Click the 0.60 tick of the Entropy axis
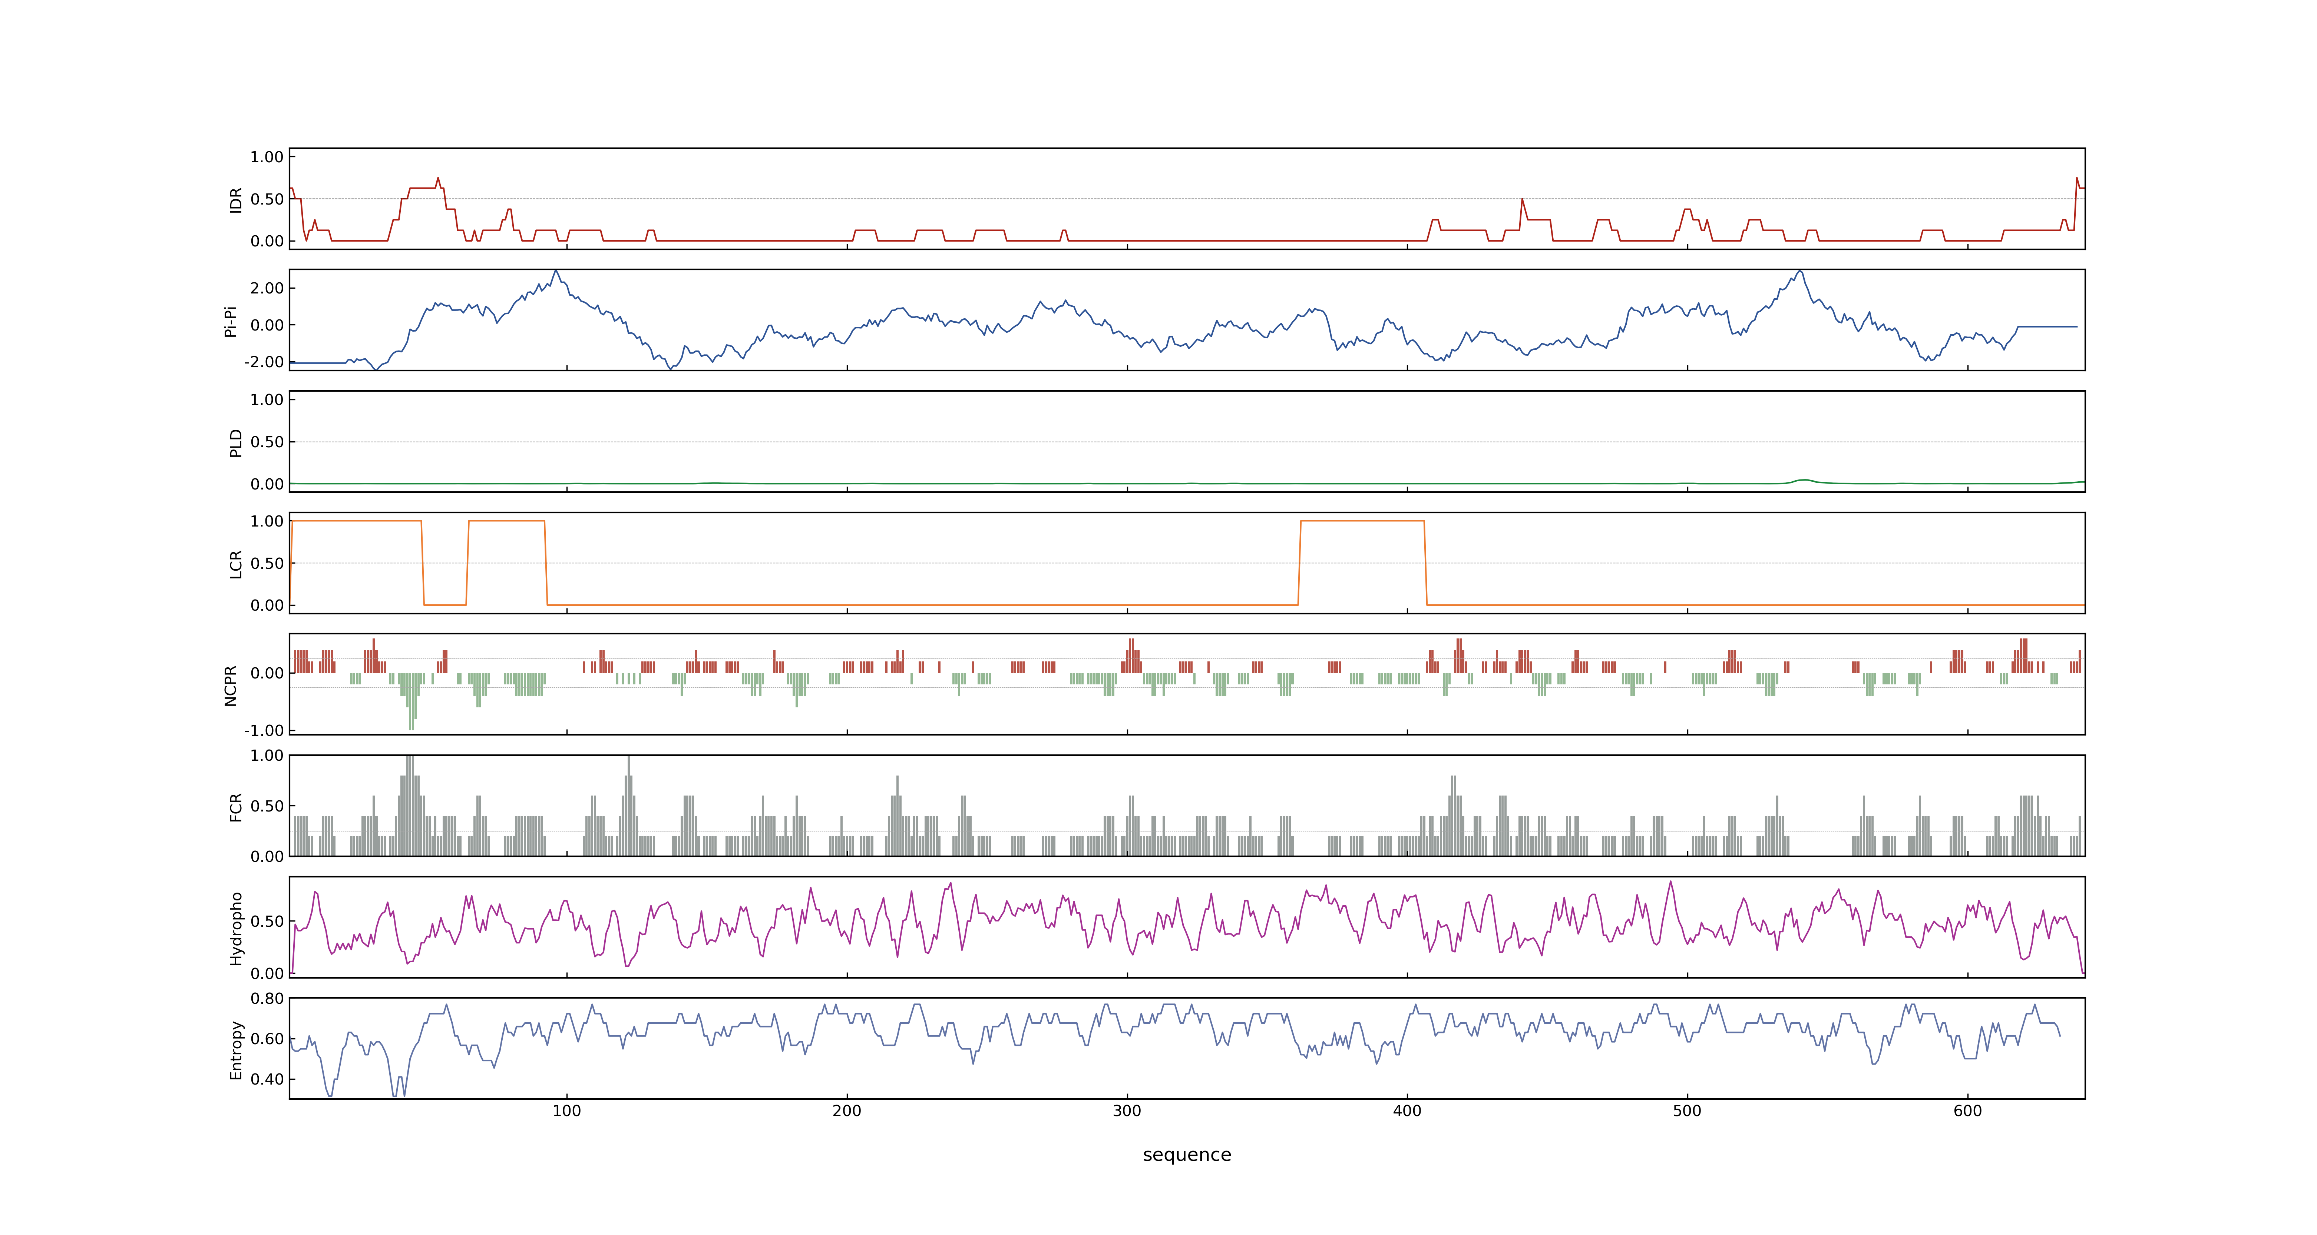The width and height of the screenshot is (2317, 1235). [x=267, y=1039]
